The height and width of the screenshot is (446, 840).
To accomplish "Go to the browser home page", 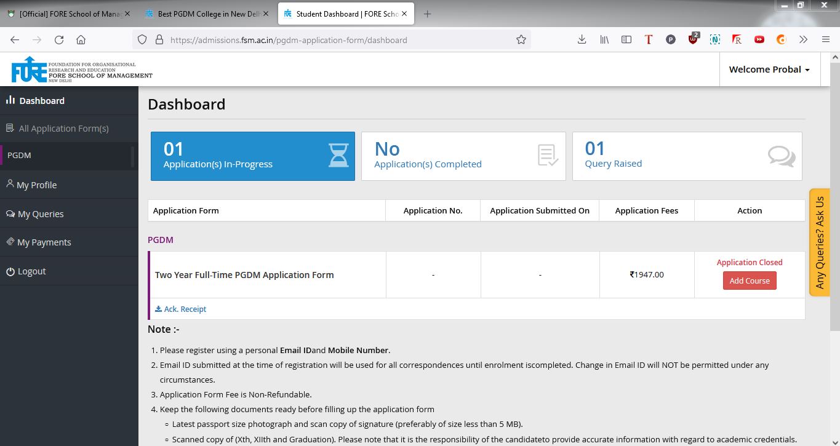I will (81, 40).
